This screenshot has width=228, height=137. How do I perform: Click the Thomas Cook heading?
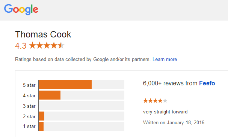43,34
